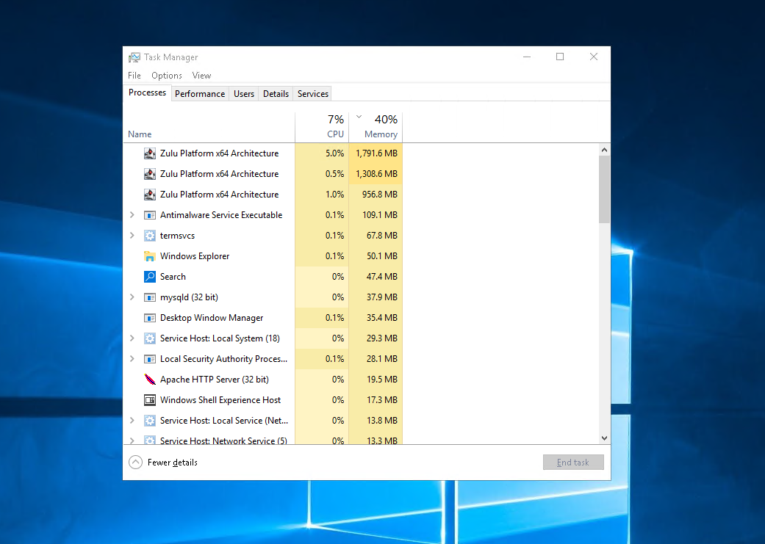Expand Service Host: Local Service group
765x544 pixels.
coord(132,420)
